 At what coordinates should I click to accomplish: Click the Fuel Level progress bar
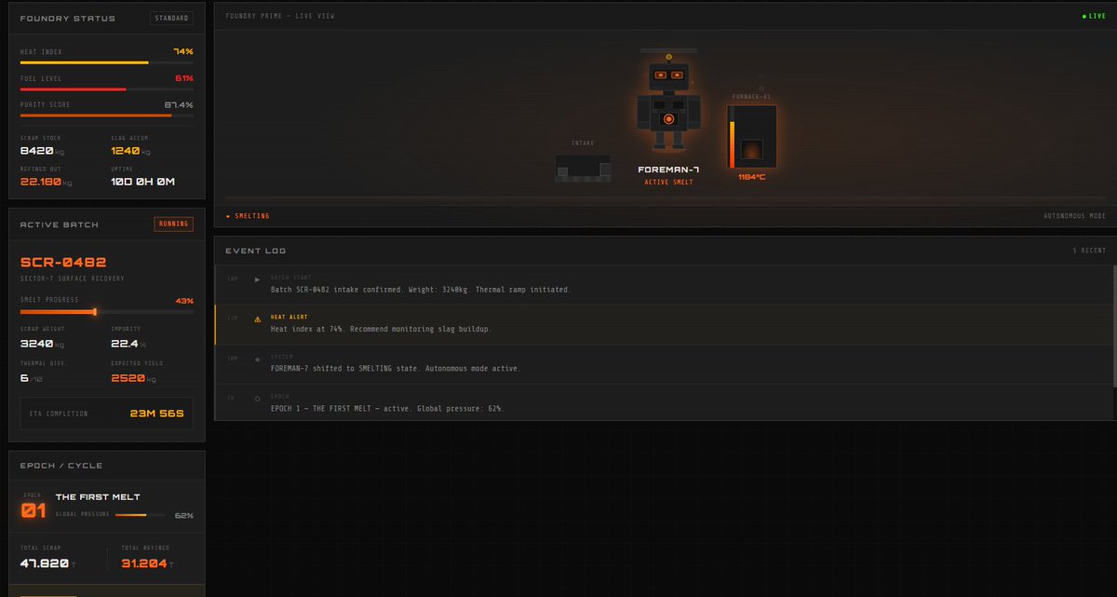[106, 89]
